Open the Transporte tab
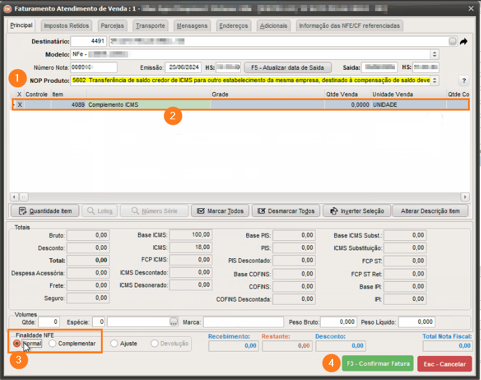This screenshot has height=380, width=481. pyautogui.click(x=150, y=26)
